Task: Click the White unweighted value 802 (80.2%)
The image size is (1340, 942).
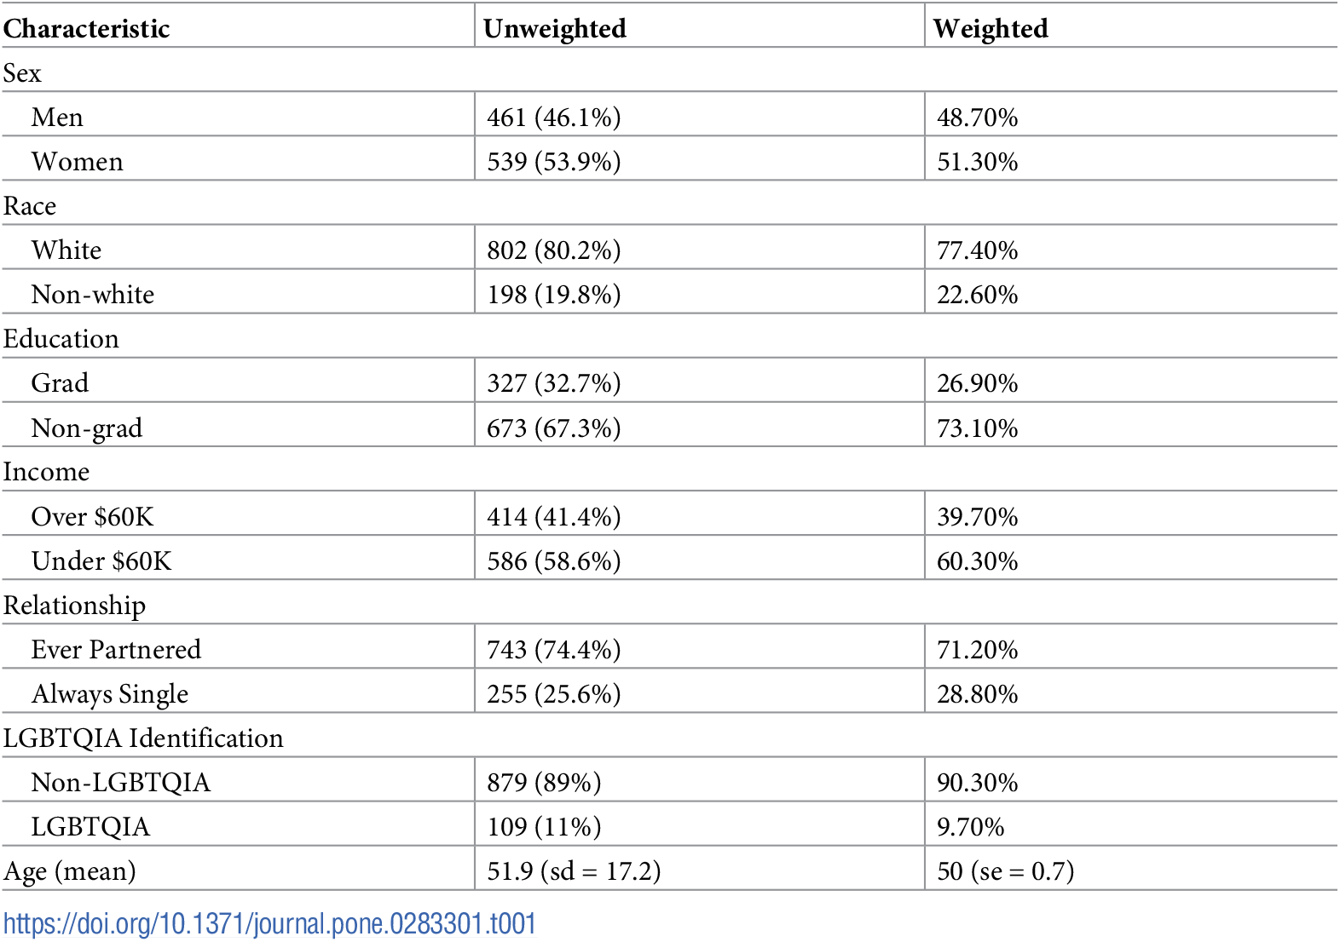Action: pos(553,250)
